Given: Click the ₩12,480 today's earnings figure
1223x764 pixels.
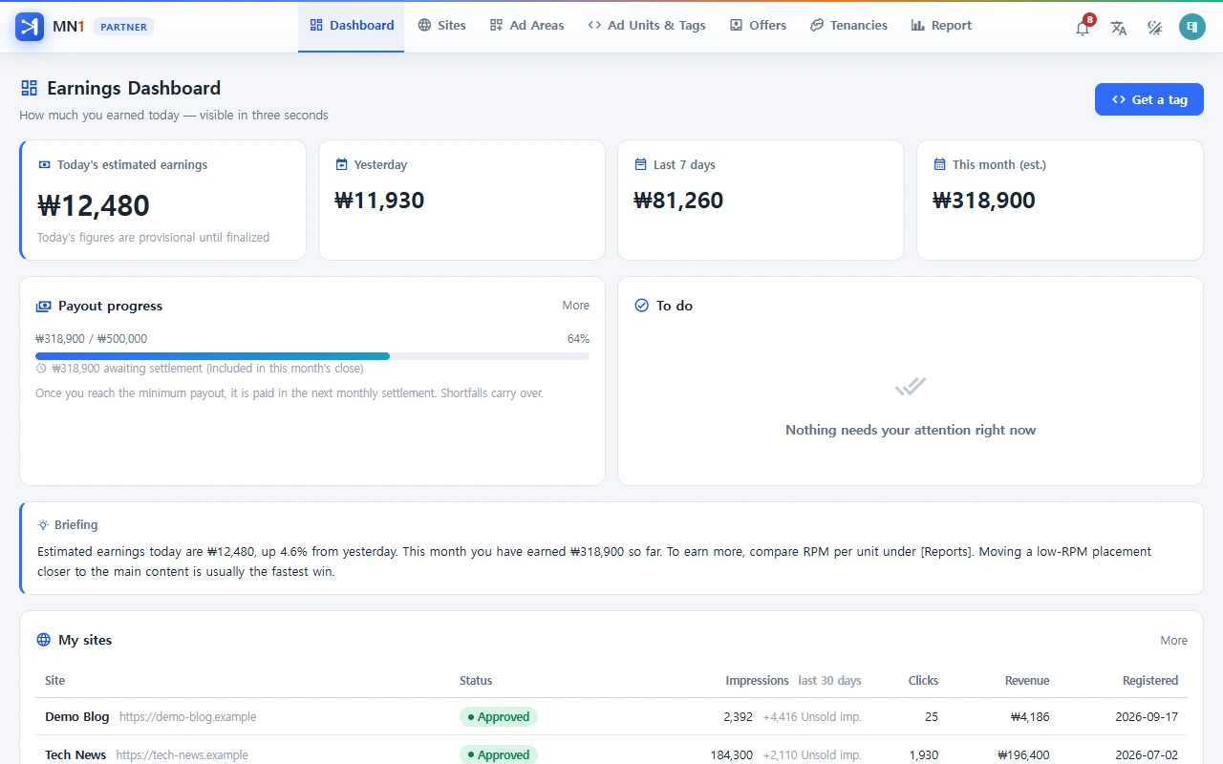Looking at the screenshot, I should click(x=94, y=205).
